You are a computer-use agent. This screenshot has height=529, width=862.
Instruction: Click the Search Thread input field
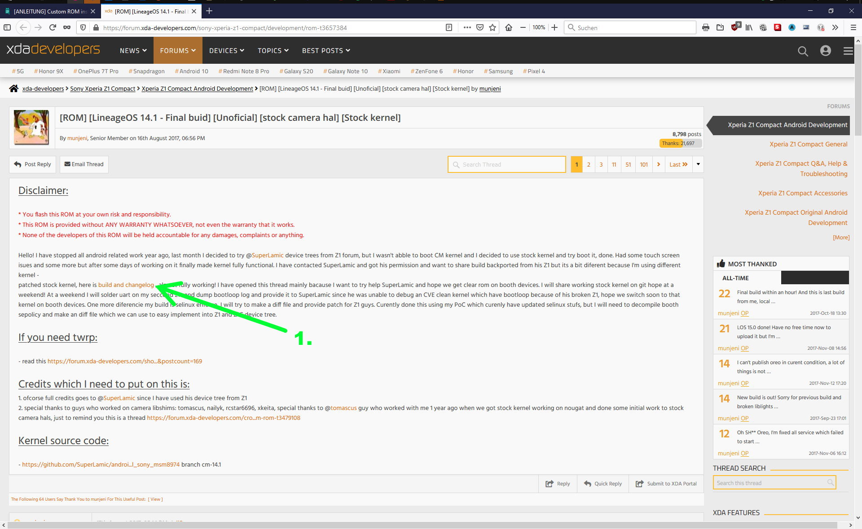point(507,164)
